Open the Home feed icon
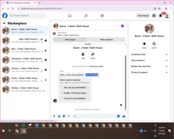This screenshot has height=139, width=174. coord(70,16)
